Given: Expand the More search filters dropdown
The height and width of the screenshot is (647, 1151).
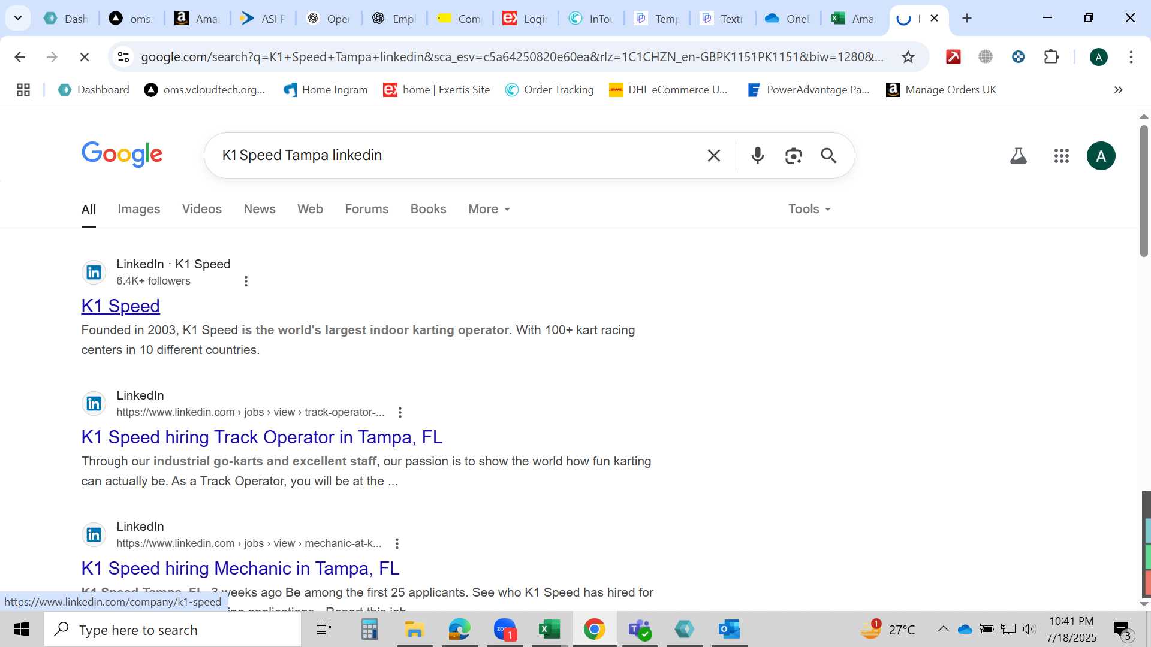Looking at the screenshot, I should (x=489, y=209).
